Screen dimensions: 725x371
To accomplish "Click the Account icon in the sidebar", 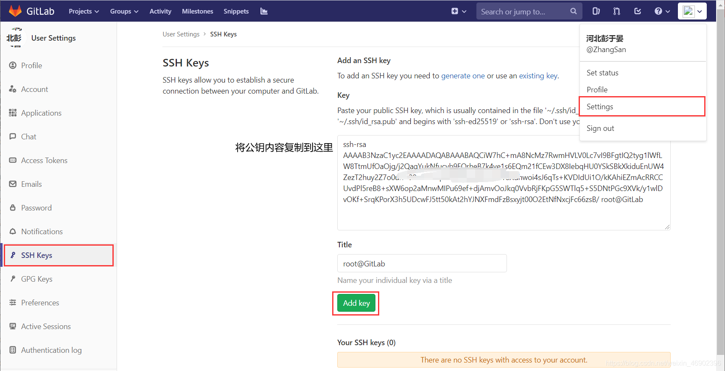I will coord(13,89).
